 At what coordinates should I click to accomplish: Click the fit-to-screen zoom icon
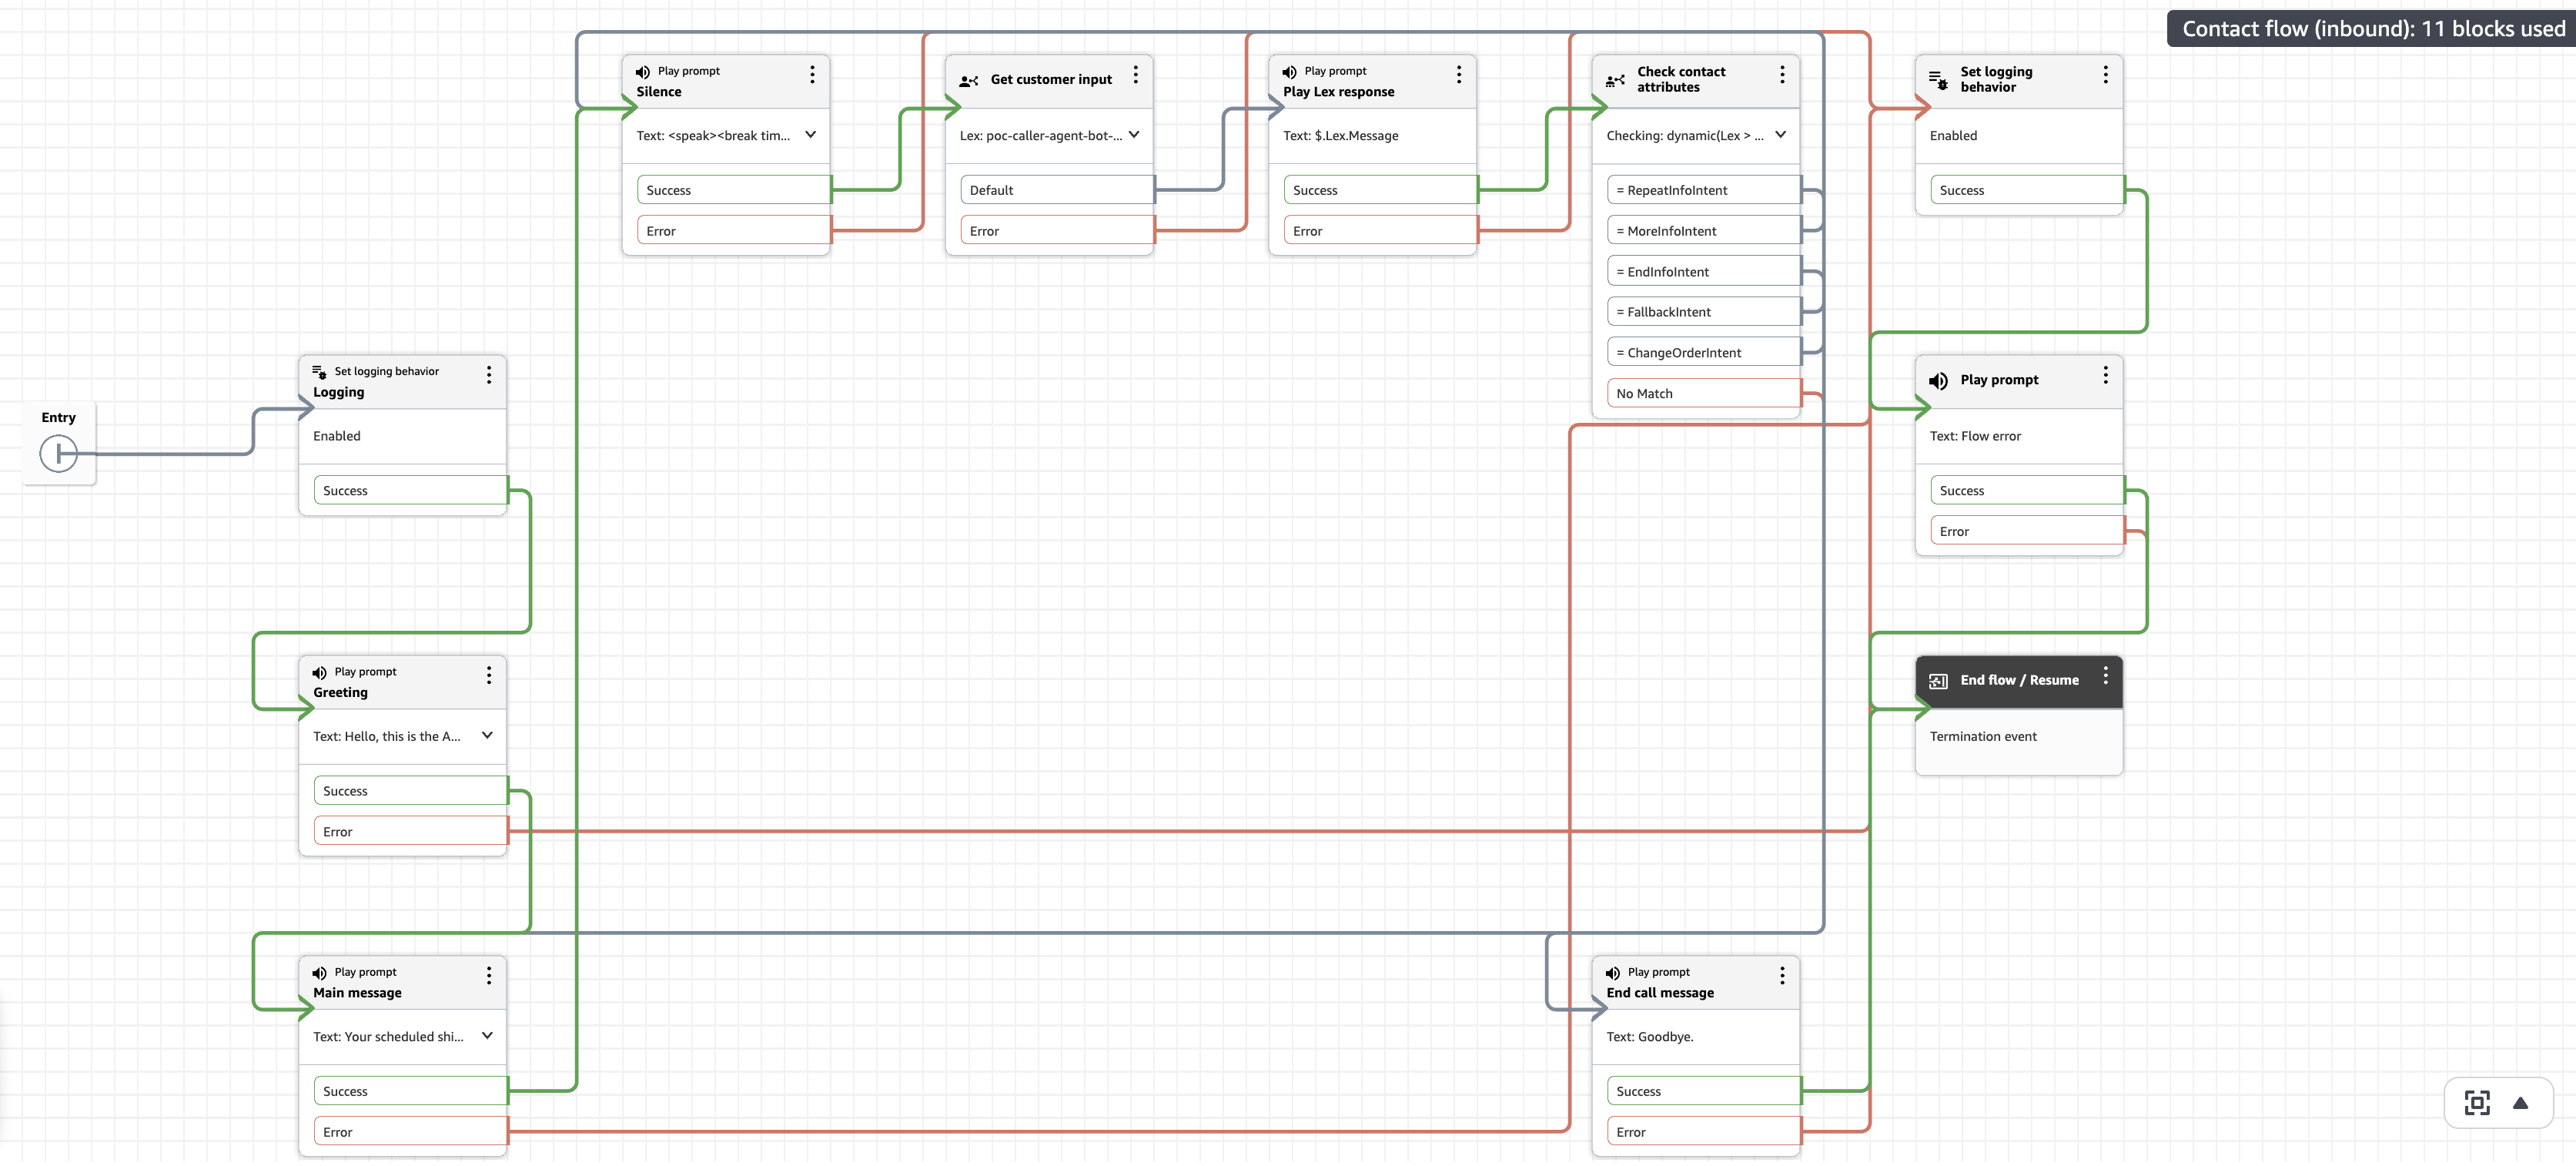(x=2476, y=1102)
